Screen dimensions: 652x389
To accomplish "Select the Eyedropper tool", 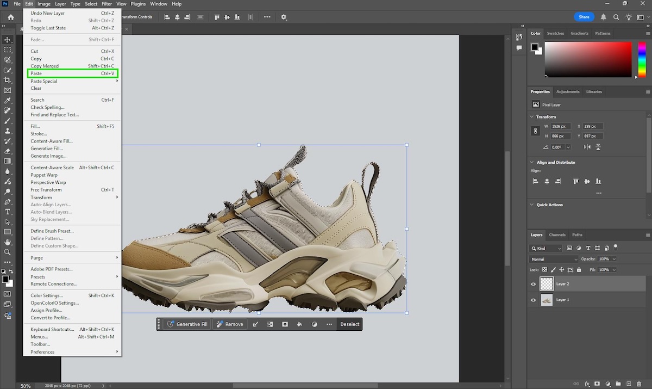I will pyautogui.click(x=8, y=101).
